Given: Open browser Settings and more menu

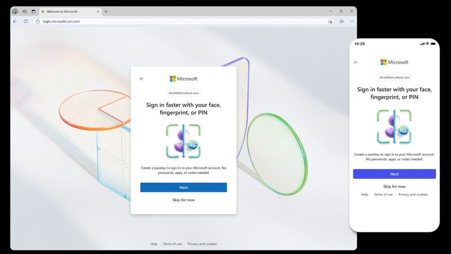Looking at the screenshot, I should [352, 21].
